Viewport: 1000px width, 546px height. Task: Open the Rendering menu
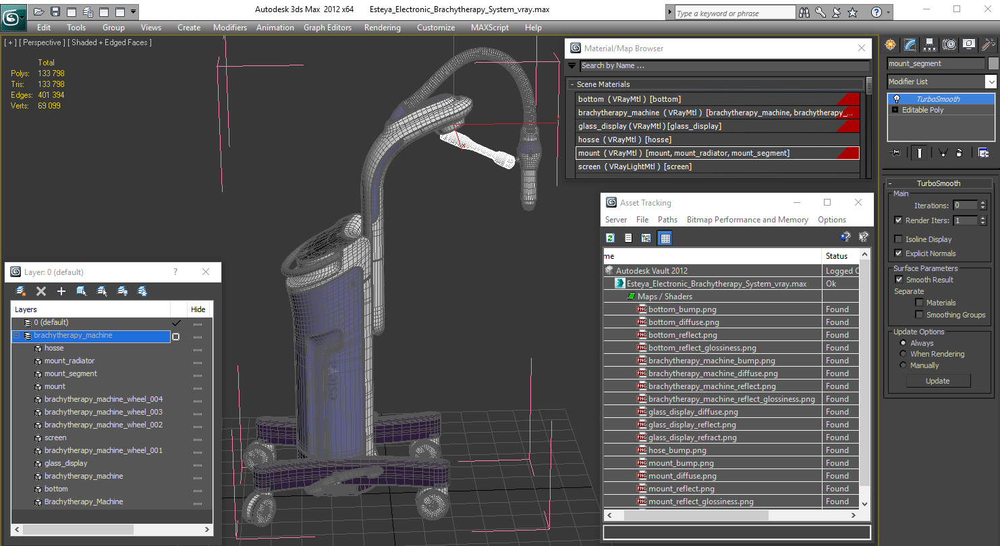tap(382, 28)
